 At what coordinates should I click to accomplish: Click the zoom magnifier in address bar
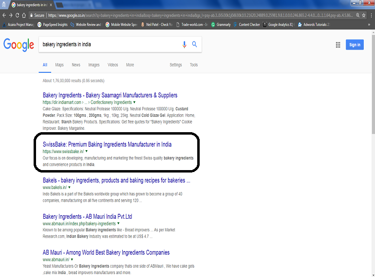357,15
